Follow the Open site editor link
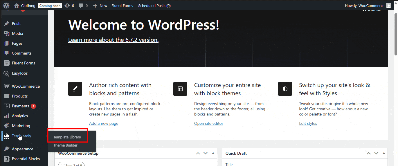 (209, 123)
